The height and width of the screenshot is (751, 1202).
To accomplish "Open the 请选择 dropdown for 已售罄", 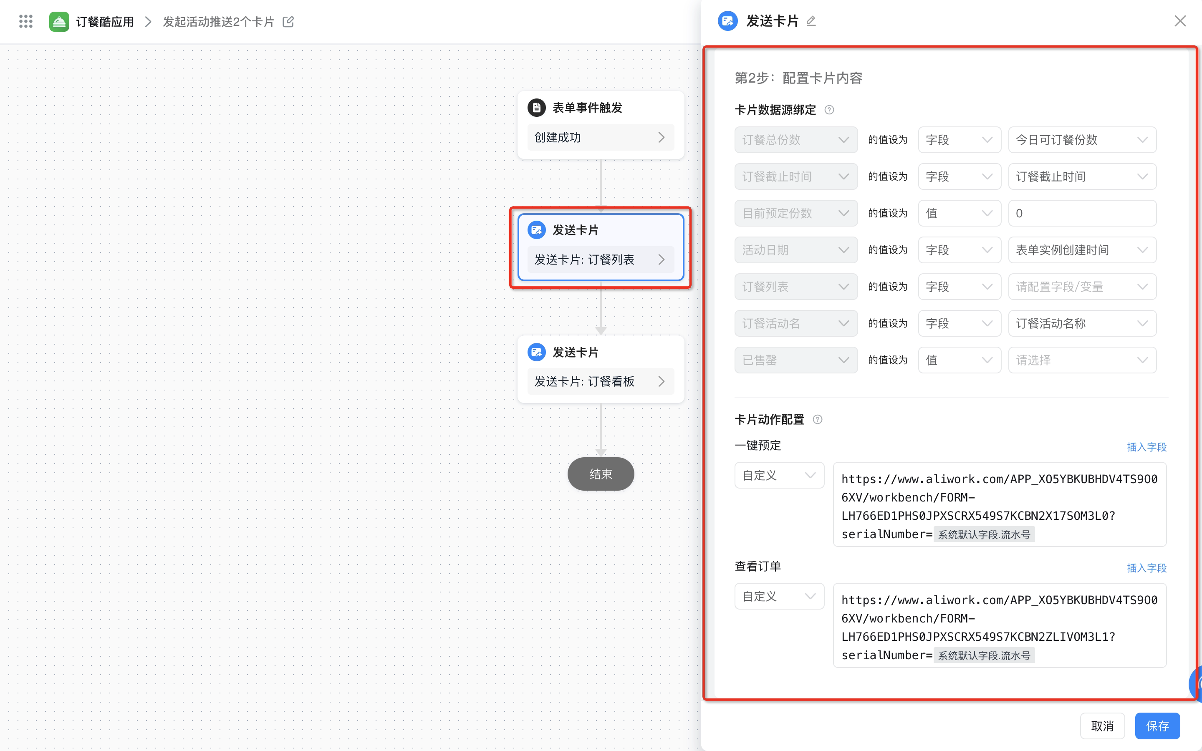I will click(1082, 360).
